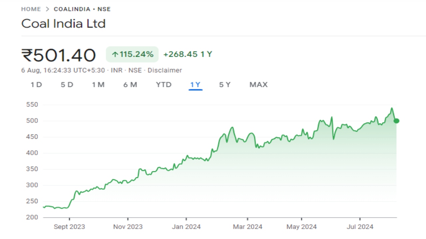Click the 6 Aug, 16:24:33 UTC+5:30 timestamp
The width and height of the screenshot is (426, 239).
coord(63,70)
